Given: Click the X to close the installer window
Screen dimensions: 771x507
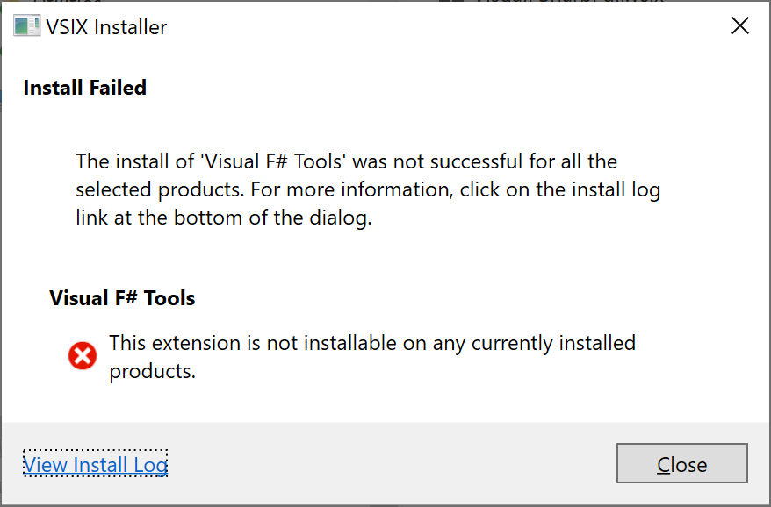Looking at the screenshot, I should 739,25.
